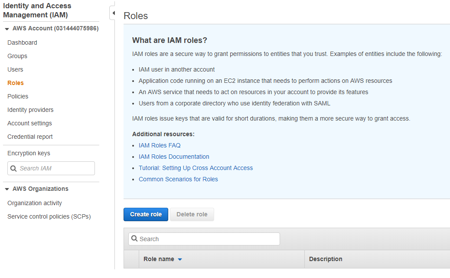
Task: Go to Groups in sidebar
Action: [x=17, y=56]
